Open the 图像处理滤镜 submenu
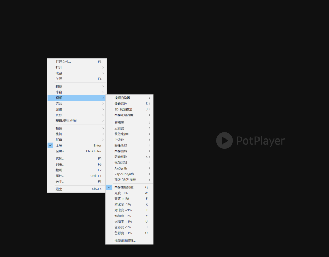Image resolution: width=329 pixels, height=257 pixels. coord(129,115)
